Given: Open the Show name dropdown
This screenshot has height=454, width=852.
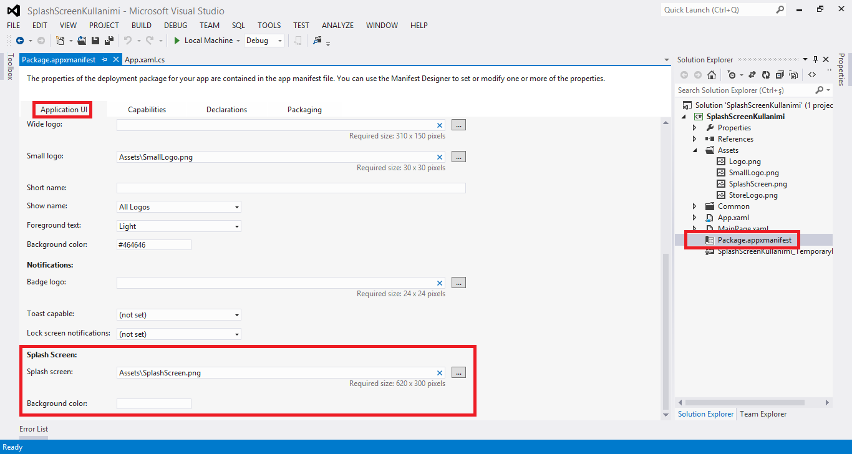Looking at the screenshot, I should (179, 207).
